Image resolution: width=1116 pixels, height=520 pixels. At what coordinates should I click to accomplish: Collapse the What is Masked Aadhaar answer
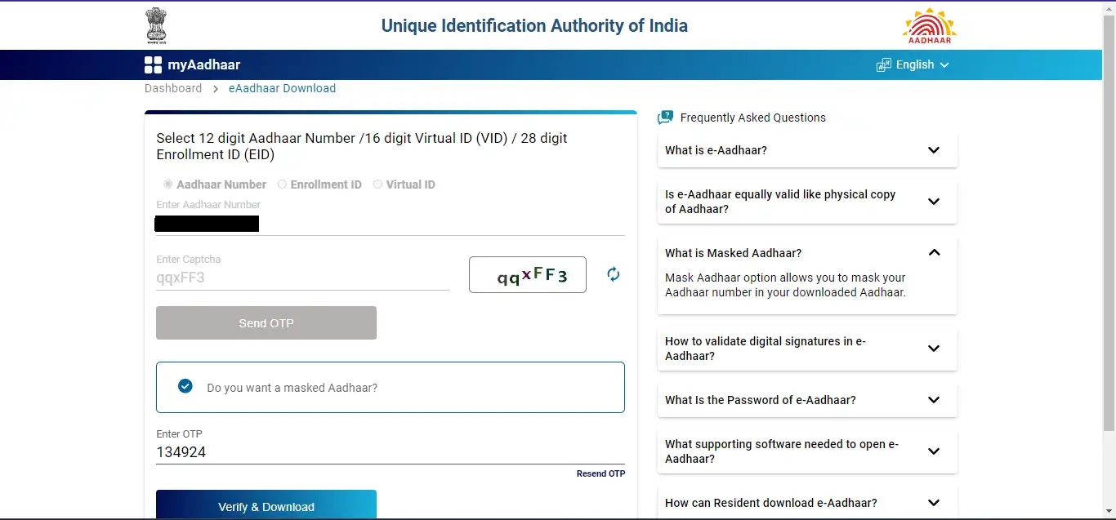[933, 253]
